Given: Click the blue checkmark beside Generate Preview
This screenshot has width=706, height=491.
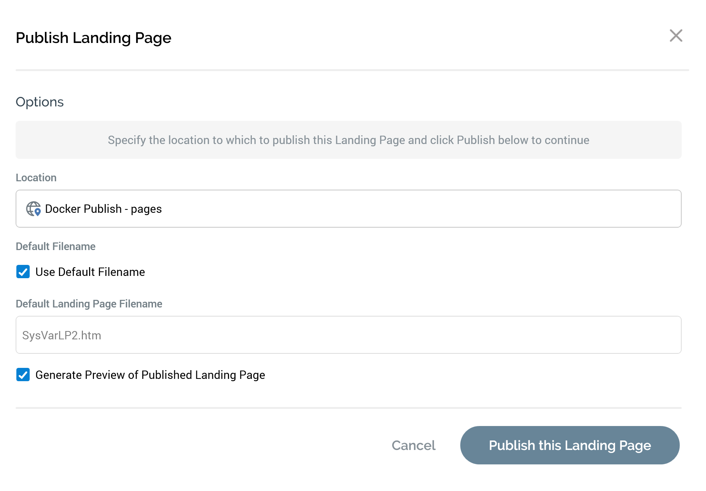Looking at the screenshot, I should point(23,375).
